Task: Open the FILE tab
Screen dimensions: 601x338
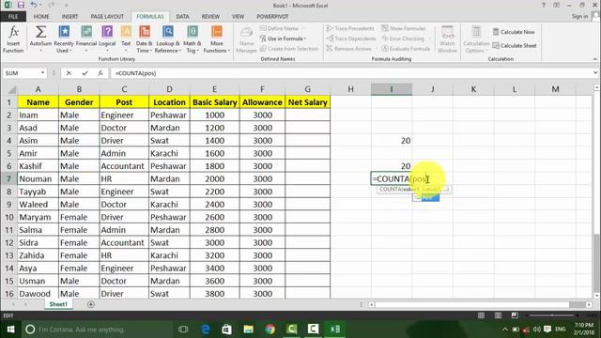Action: click(x=13, y=17)
